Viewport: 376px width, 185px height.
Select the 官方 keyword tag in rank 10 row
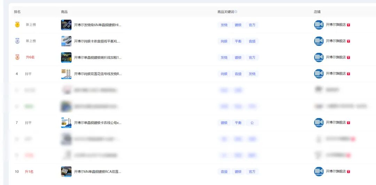tap(252, 171)
